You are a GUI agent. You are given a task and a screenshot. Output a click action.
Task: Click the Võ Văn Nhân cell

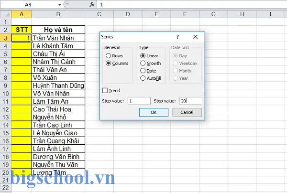(58, 93)
